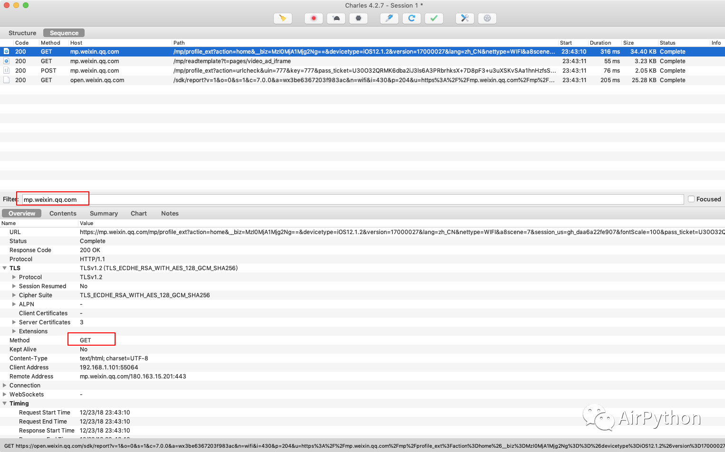Click the icon of the readtemplate request row

point(7,61)
